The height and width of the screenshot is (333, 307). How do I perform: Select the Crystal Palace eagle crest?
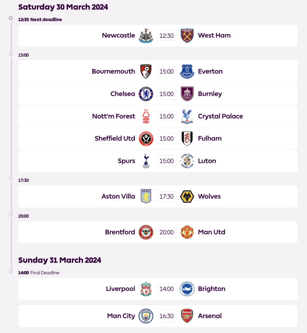click(x=187, y=116)
